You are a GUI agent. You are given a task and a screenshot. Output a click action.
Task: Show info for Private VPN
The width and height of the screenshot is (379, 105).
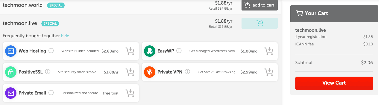coord(187,72)
